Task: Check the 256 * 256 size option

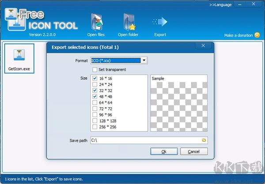Action: point(95,127)
